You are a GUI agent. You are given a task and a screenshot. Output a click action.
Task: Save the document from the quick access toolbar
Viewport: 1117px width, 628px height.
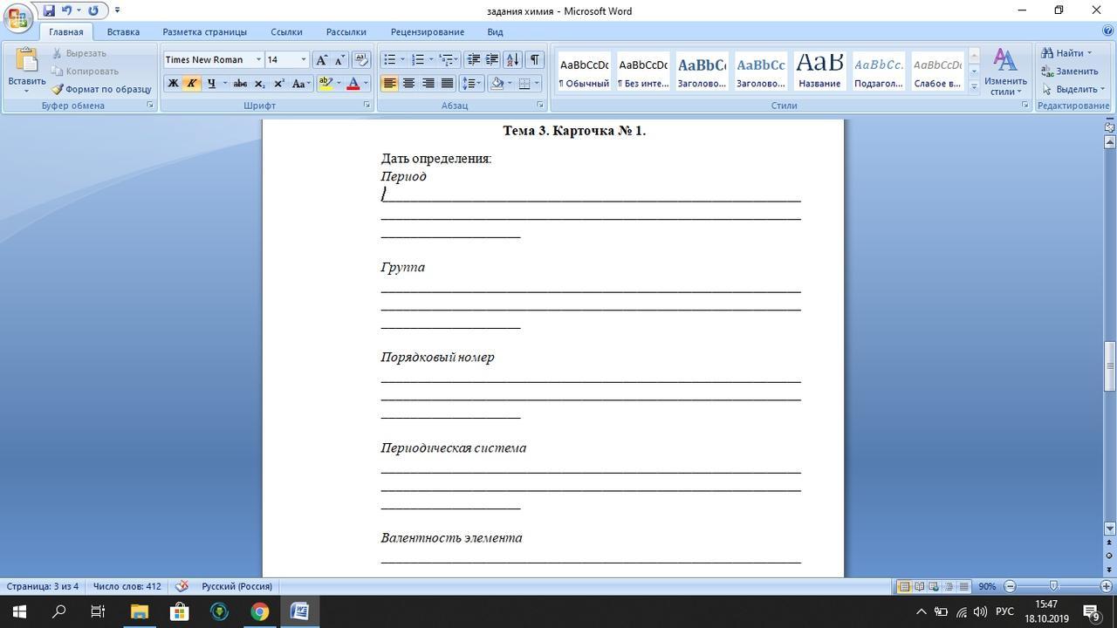coord(49,10)
